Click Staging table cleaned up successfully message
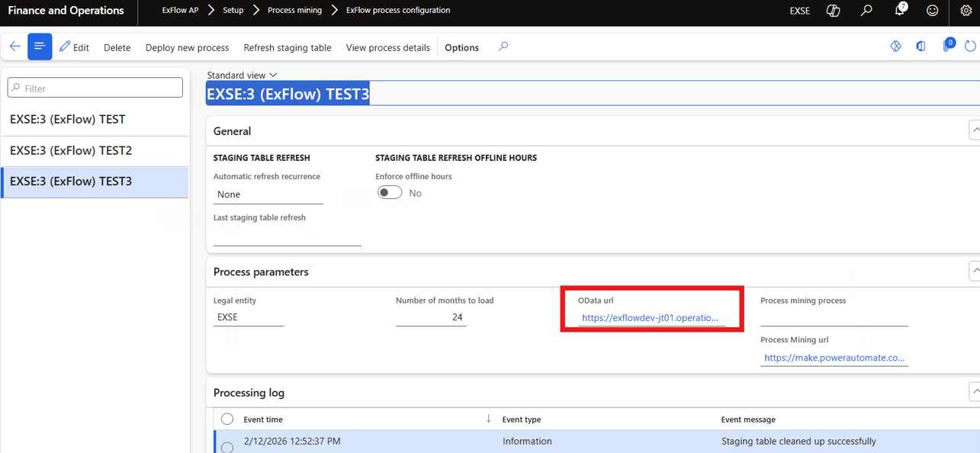 pos(798,442)
